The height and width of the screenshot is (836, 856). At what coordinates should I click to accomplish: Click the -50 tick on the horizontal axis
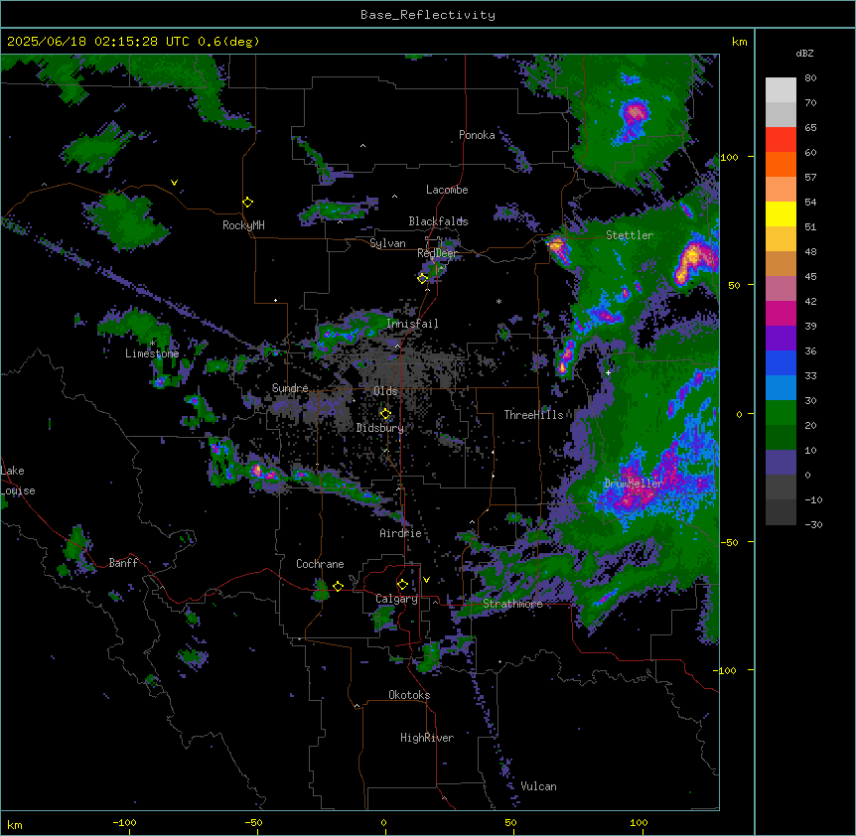(253, 822)
